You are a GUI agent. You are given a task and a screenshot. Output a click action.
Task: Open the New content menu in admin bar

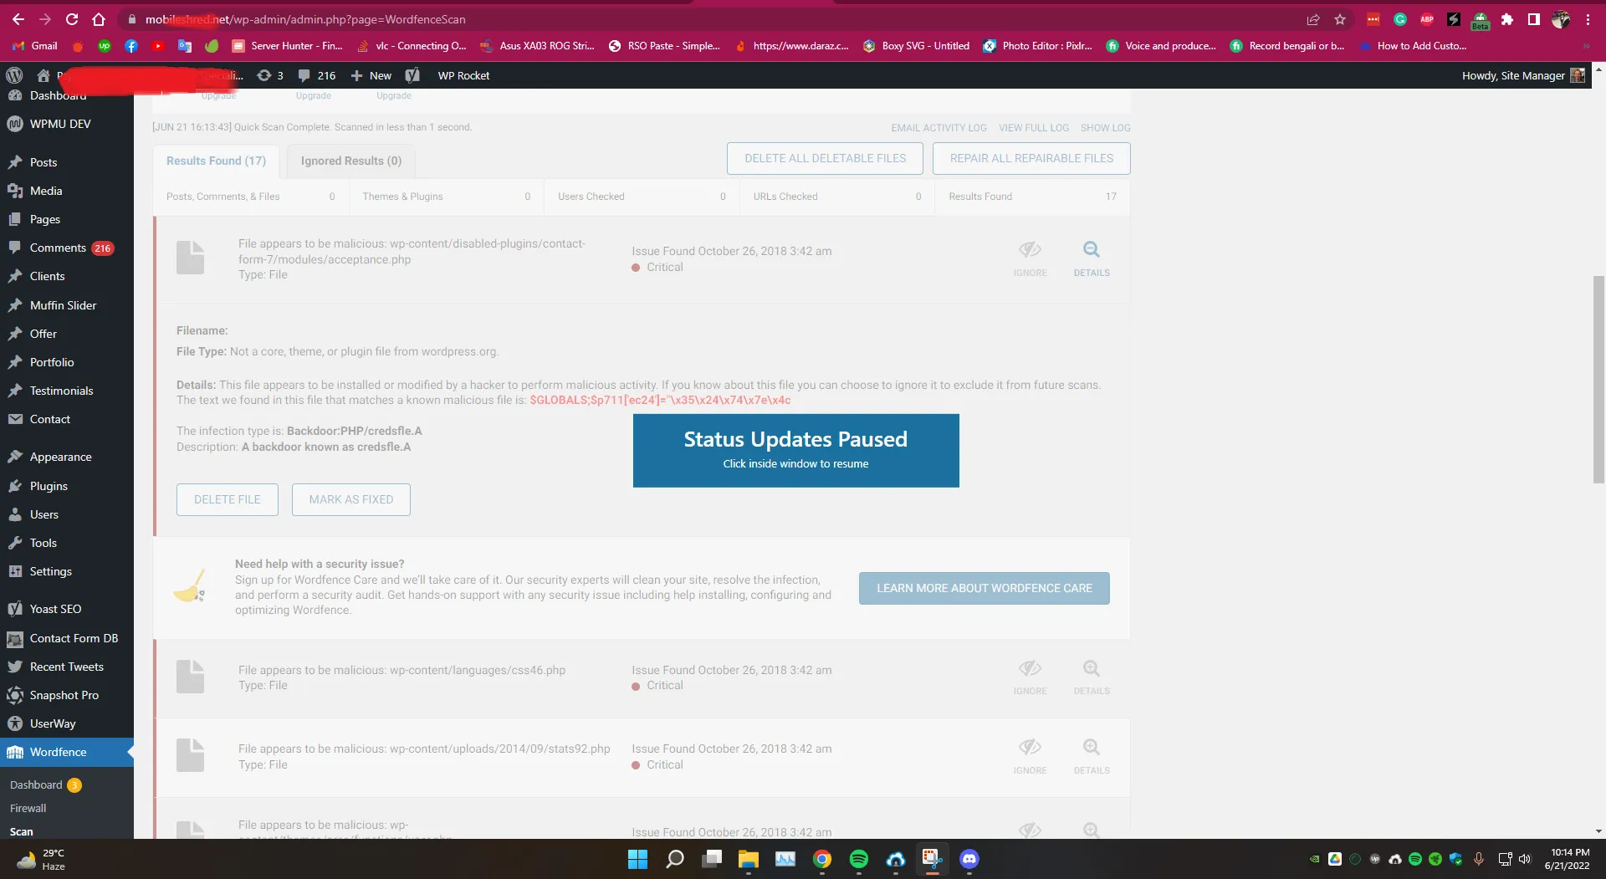(371, 75)
